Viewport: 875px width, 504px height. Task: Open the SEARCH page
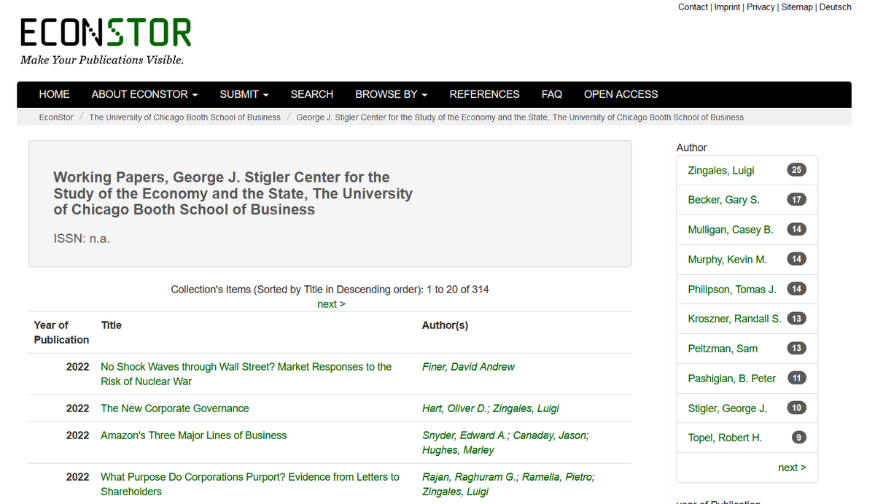coord(312,94)
